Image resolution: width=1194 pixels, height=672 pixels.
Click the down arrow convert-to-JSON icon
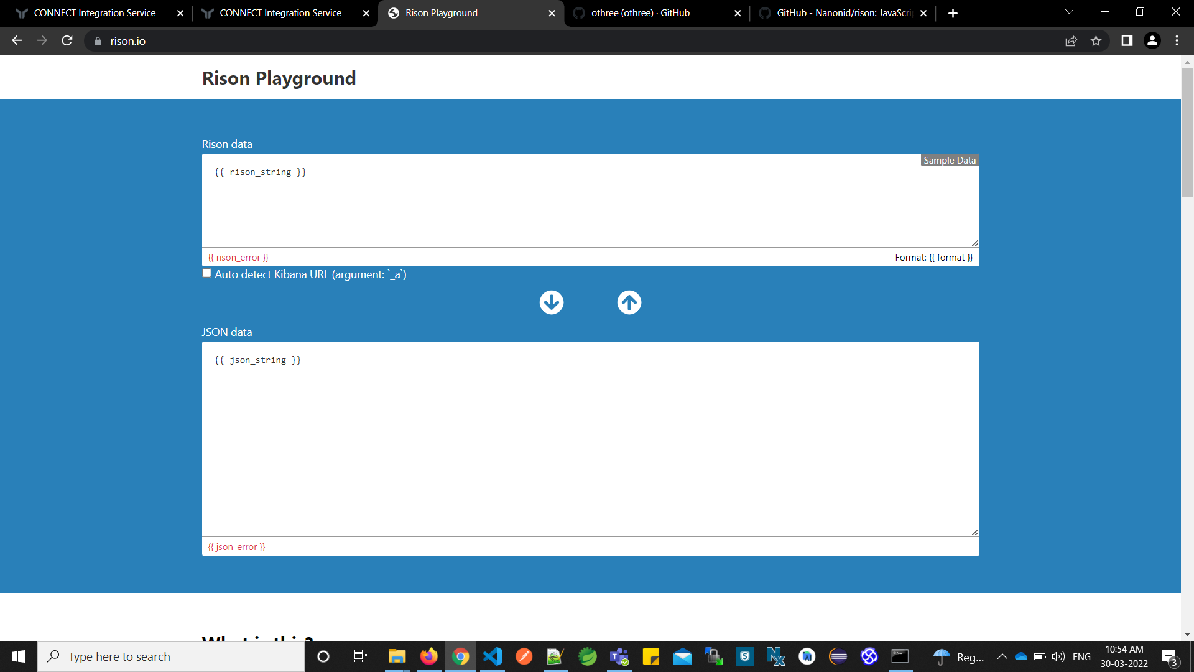point(551,302)
